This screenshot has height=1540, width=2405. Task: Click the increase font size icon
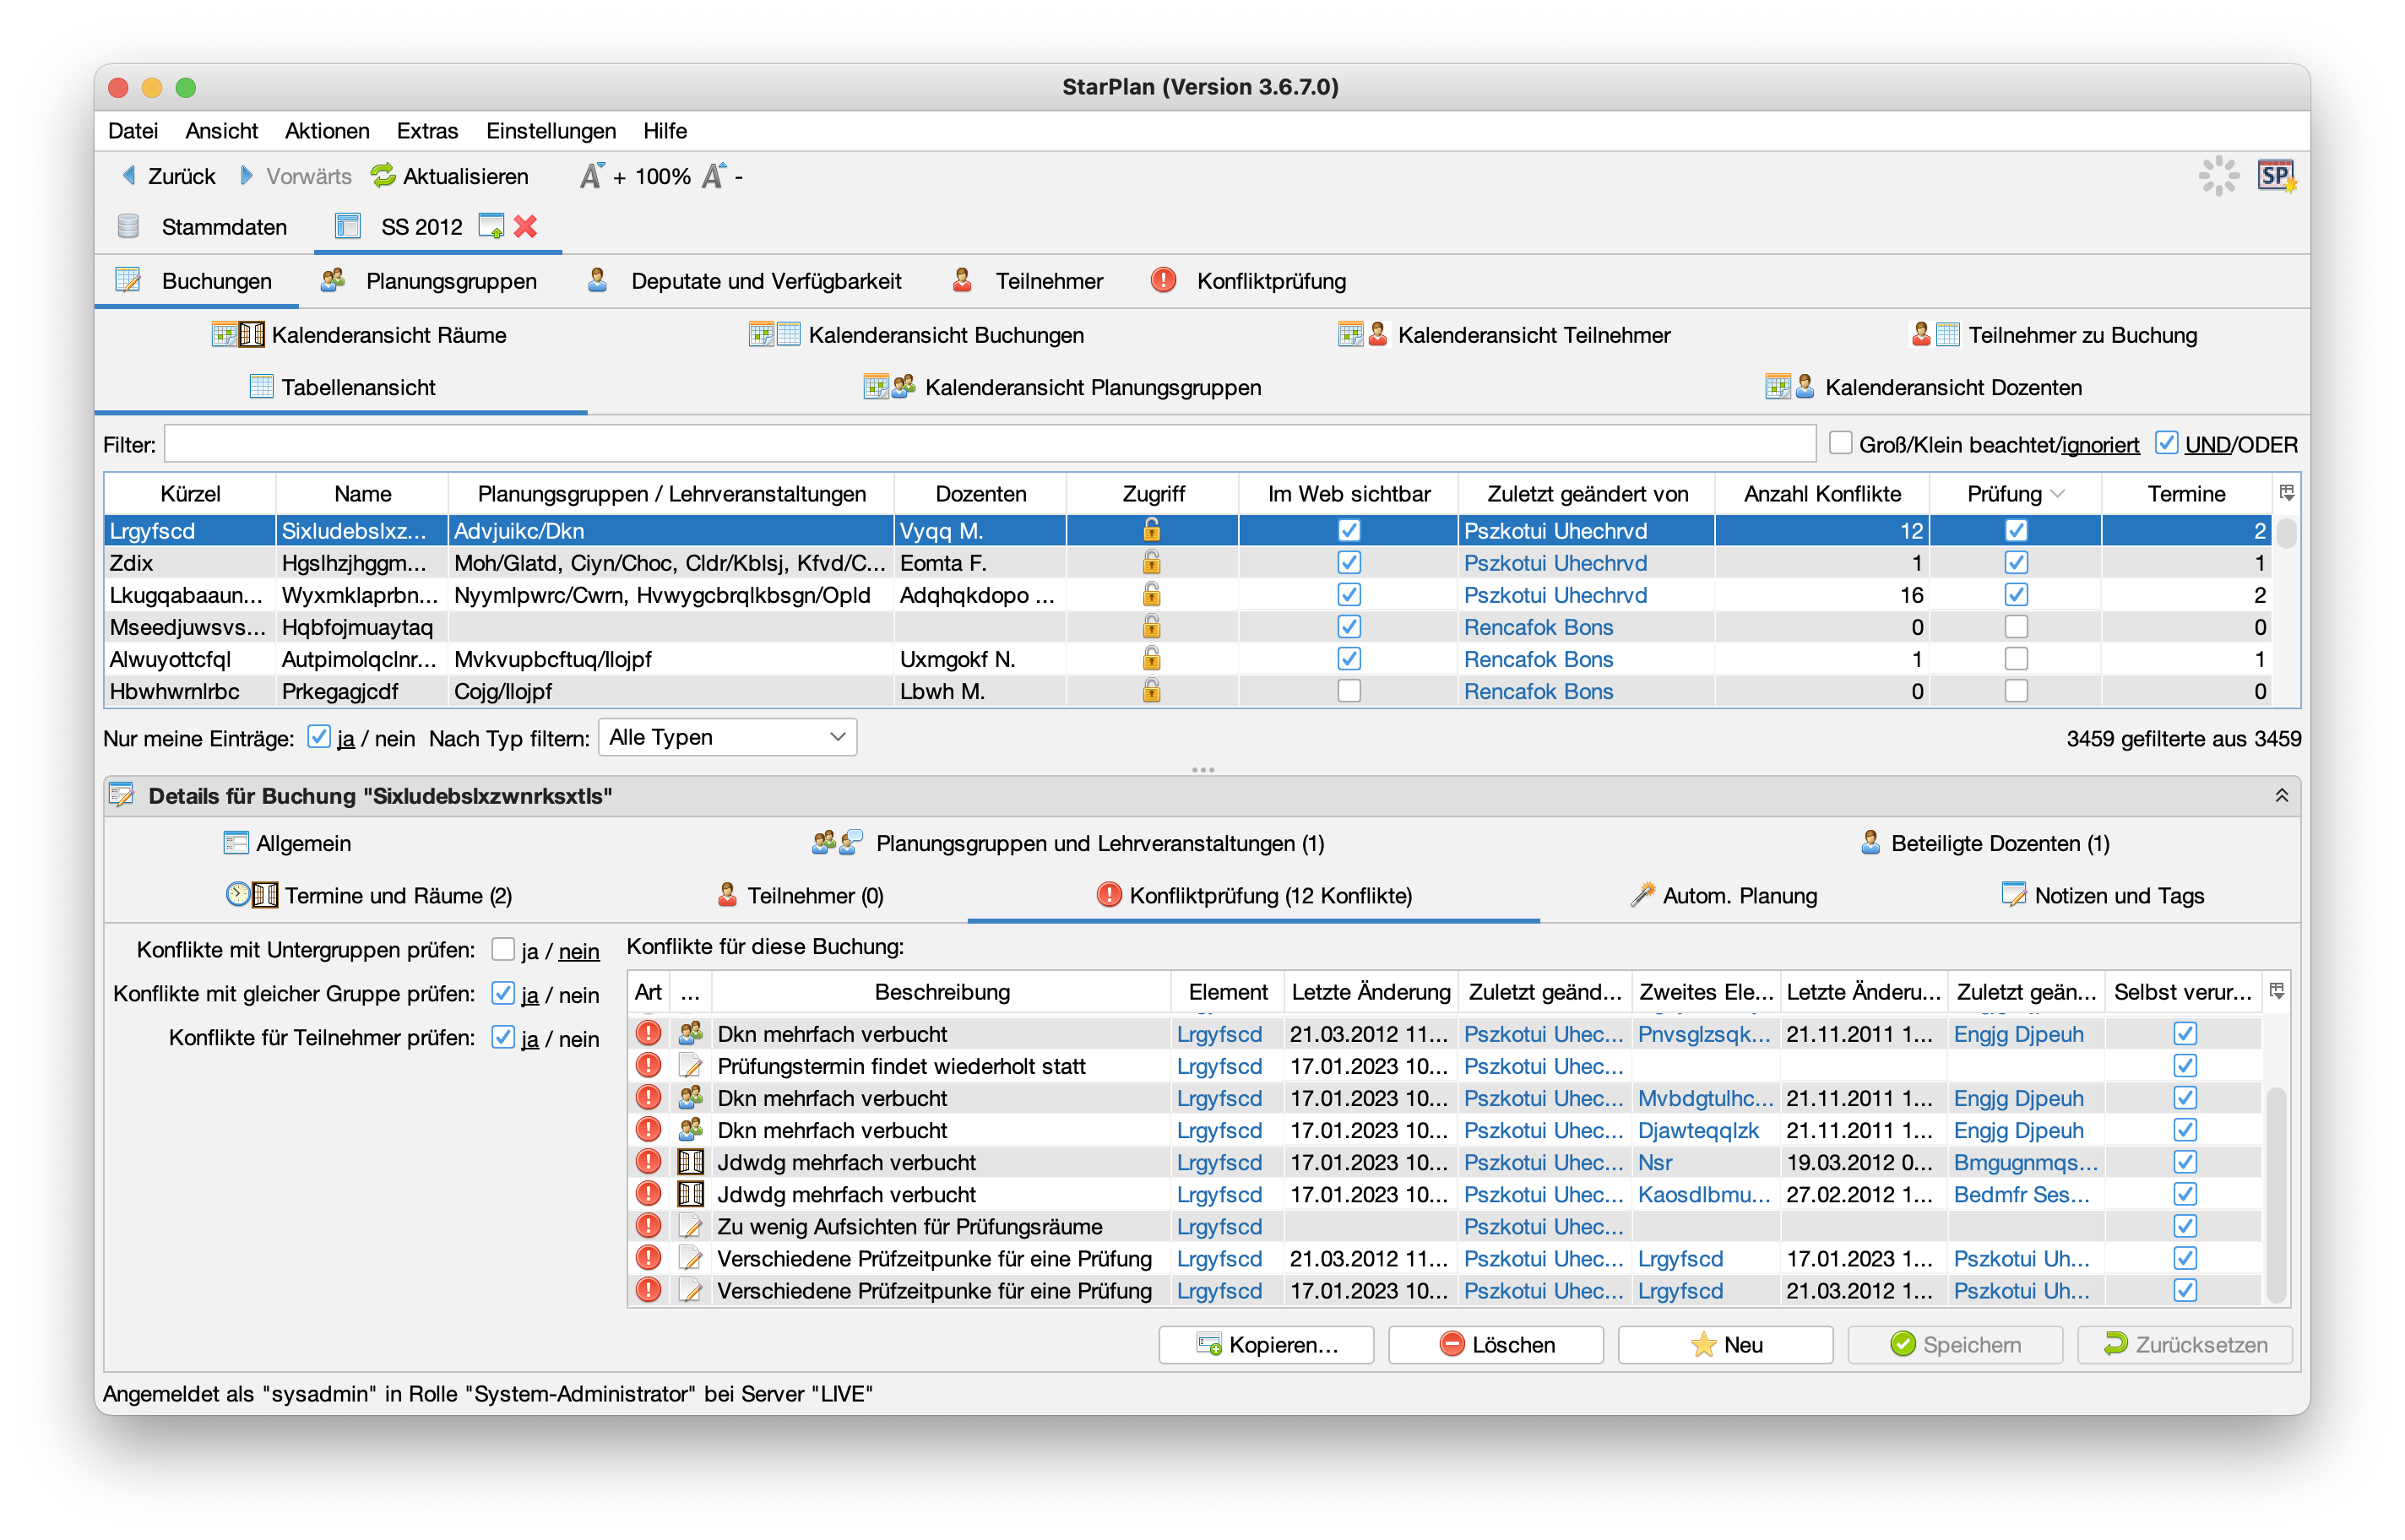(x=592, y=176)
